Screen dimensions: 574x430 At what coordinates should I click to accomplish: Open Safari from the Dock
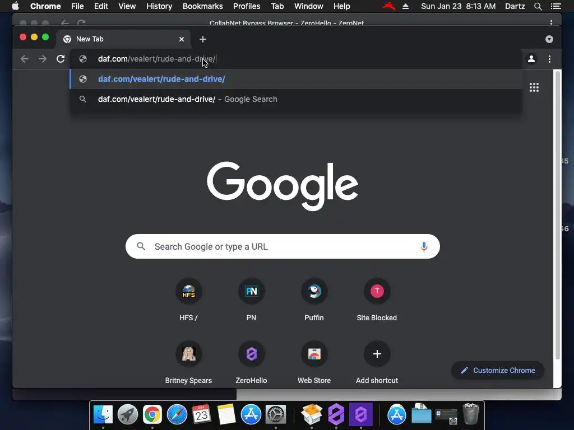177,414
